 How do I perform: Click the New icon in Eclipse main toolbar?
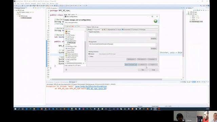tap(15, 6)
